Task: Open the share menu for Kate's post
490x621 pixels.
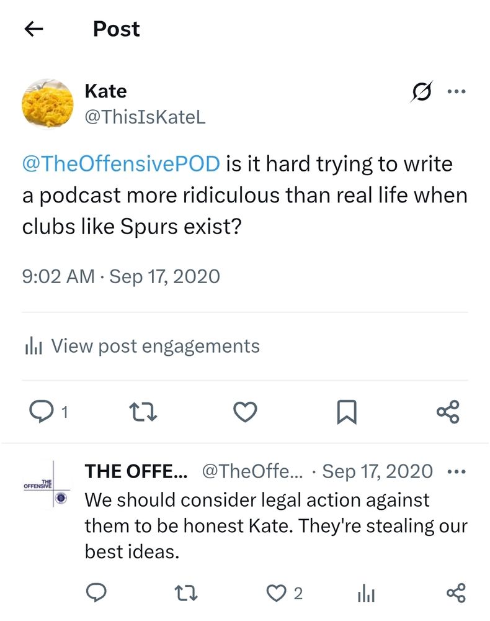Action: (448, 411)
